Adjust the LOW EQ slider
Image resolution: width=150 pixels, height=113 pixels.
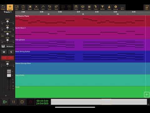[7, 40]
